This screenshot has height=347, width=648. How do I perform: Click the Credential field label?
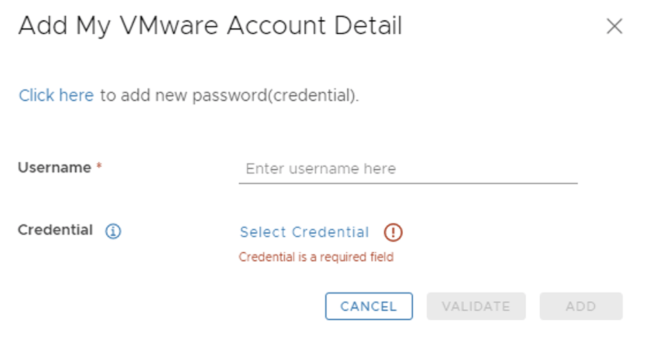[55, 230]
